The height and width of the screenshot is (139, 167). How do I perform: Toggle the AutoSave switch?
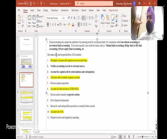coord(26,4)
